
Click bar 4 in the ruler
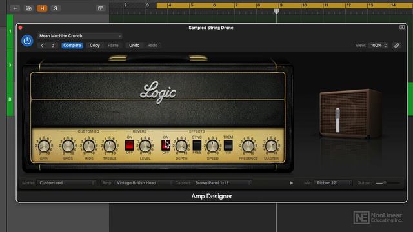coord(170,5)
